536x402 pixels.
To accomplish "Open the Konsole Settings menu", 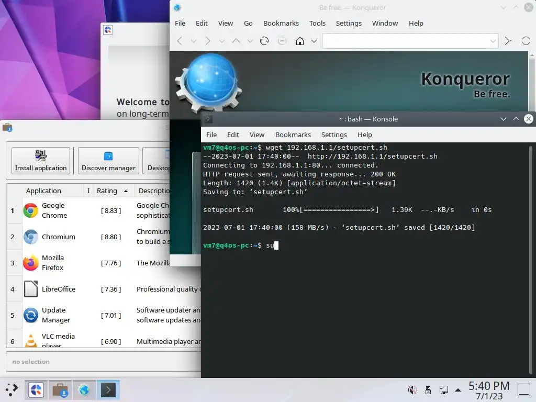I will (x=334, y=135).
